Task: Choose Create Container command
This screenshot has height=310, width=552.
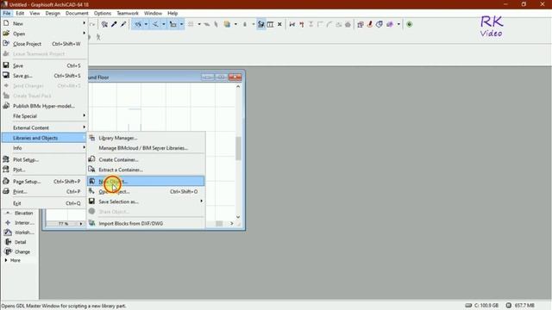Action: 146,159
